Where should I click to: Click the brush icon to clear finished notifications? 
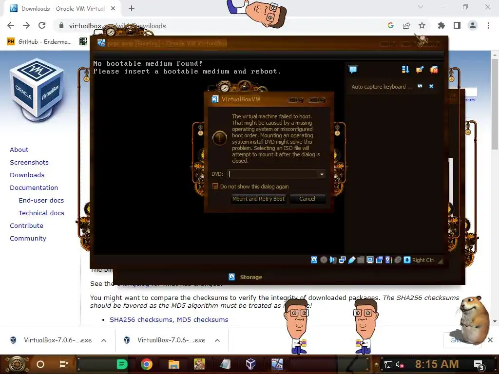tap(420, 70)
